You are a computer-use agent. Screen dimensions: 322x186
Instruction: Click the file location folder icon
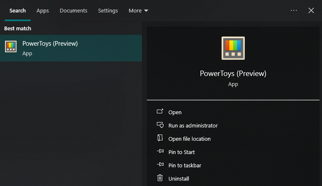pyautogui.click(x=160, y=138)
